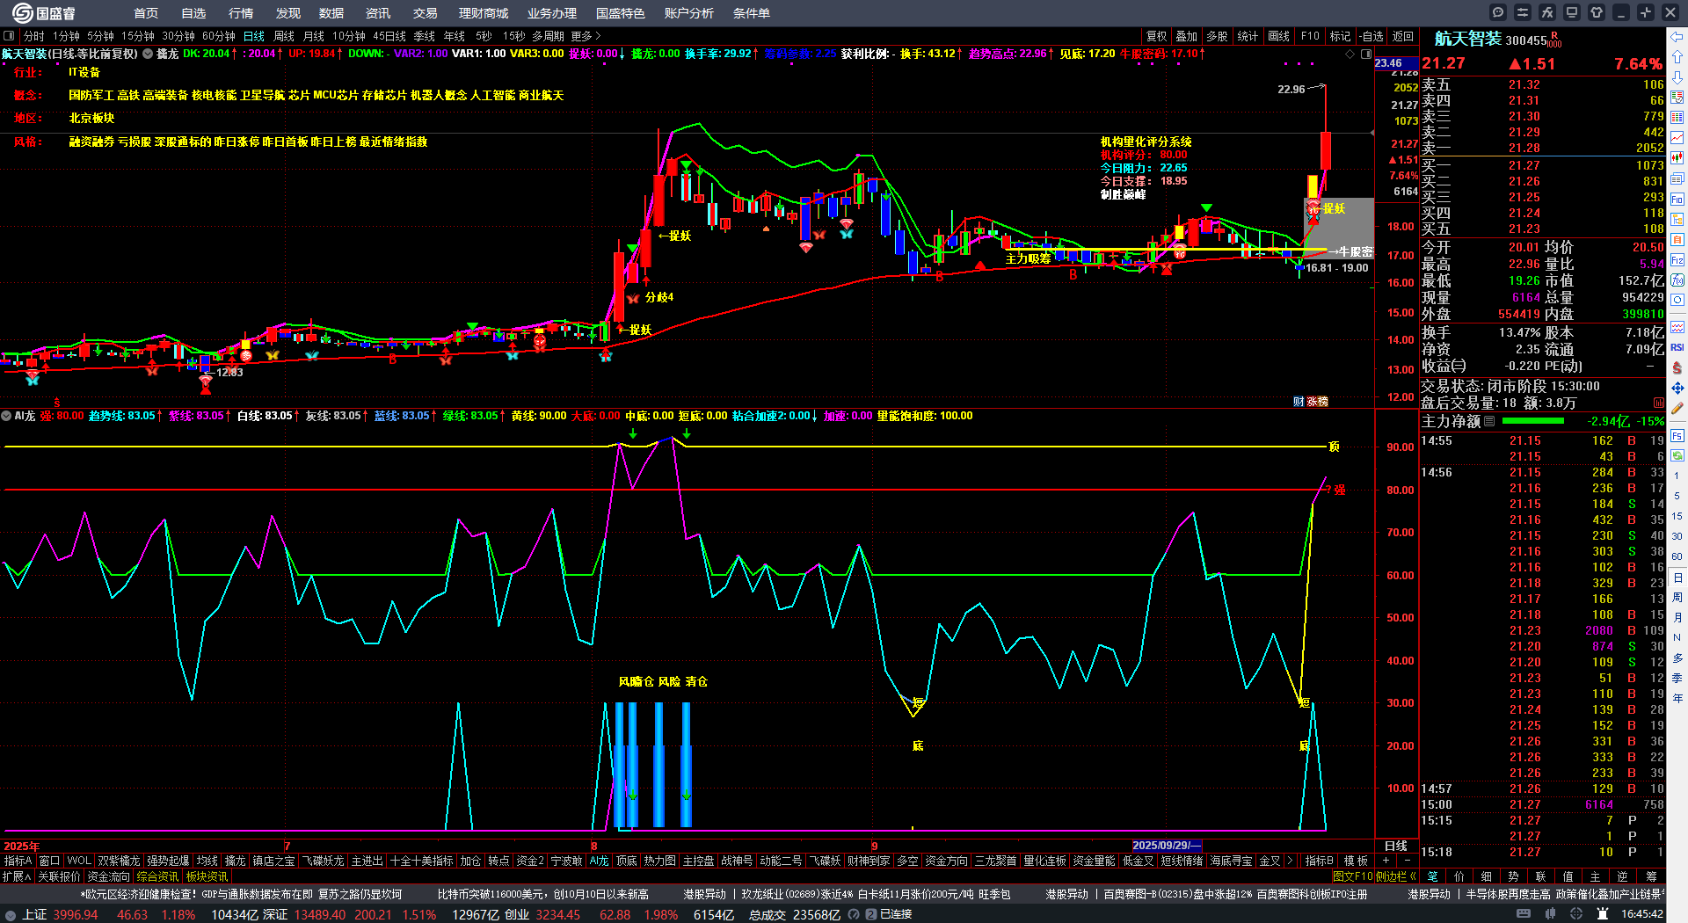Click the minus zoom-out button below chart
The width and height of the screenshot is (1688, 923).
[1407, 861]
